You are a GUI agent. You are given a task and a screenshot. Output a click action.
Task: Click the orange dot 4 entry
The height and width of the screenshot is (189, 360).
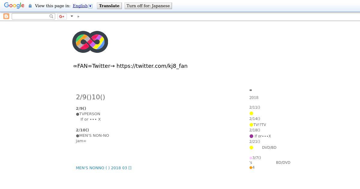point(252,168)
